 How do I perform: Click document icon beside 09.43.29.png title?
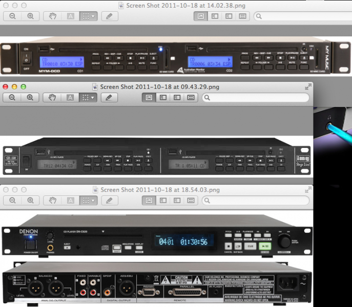click(x=95, y=87)
